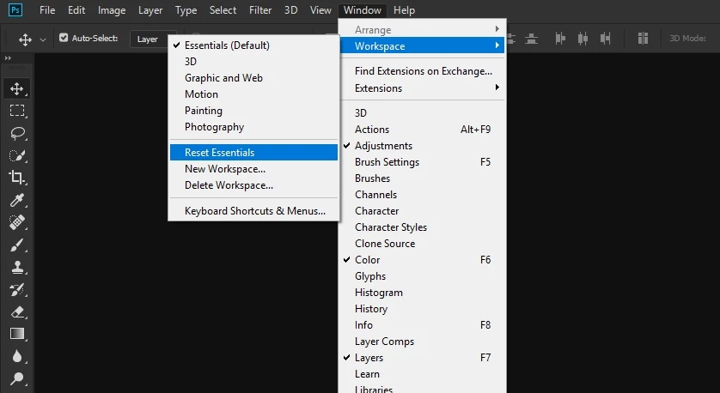Select the Crop tool
720x393 pixels.
tap(17, 178)
